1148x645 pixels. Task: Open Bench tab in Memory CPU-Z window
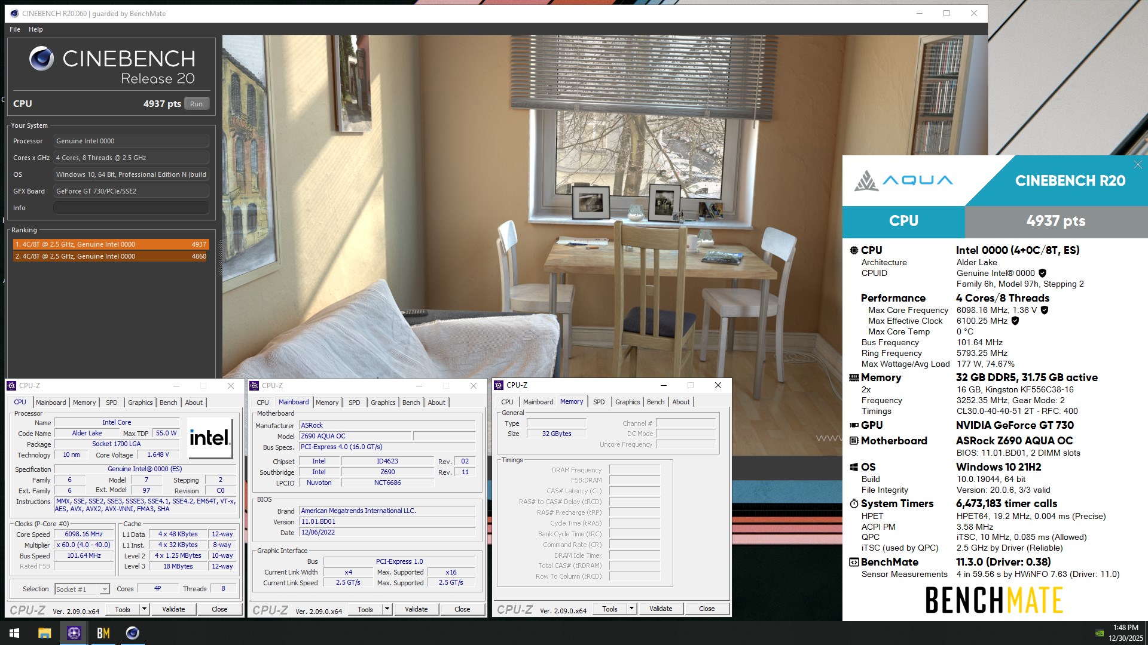[x=656, y=402]
